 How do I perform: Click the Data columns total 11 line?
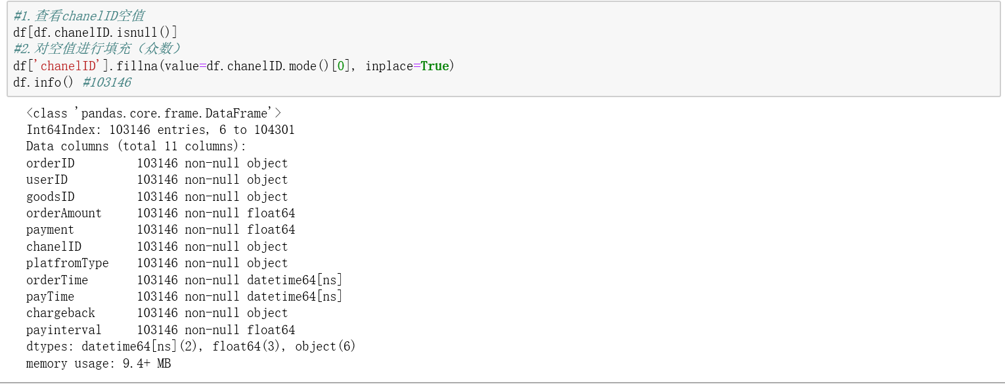136,146
